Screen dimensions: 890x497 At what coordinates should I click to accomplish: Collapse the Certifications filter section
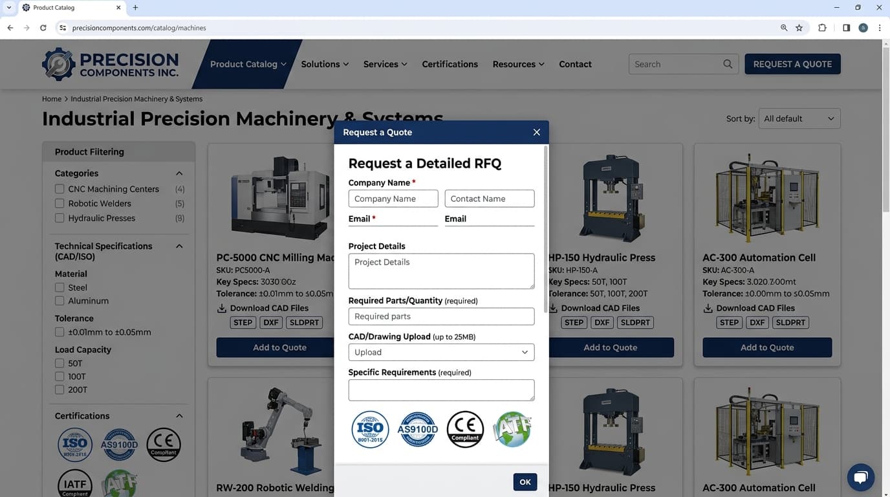(179, 415)
